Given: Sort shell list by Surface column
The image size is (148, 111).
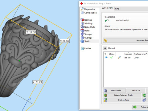Looking at the screenshot, I should [x=141, y=54].
